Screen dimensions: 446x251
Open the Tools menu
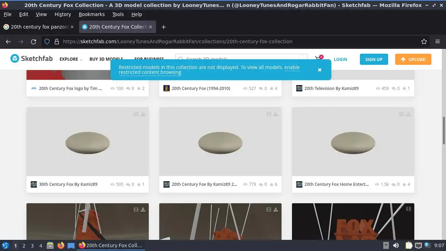click(118, 14)
